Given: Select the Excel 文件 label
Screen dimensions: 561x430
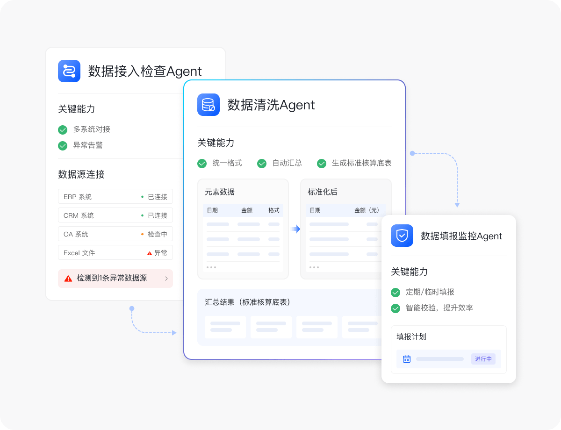Looking at the screenshot, I should click(79, 253).
